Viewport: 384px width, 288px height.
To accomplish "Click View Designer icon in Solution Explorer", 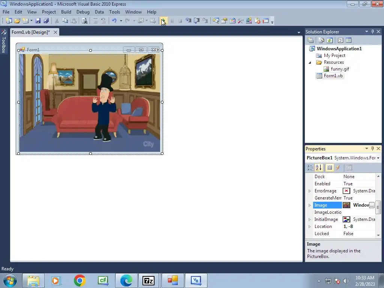I will point(349,40).
